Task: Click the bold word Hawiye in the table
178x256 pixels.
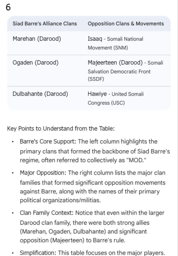Action: coord(97,94)
